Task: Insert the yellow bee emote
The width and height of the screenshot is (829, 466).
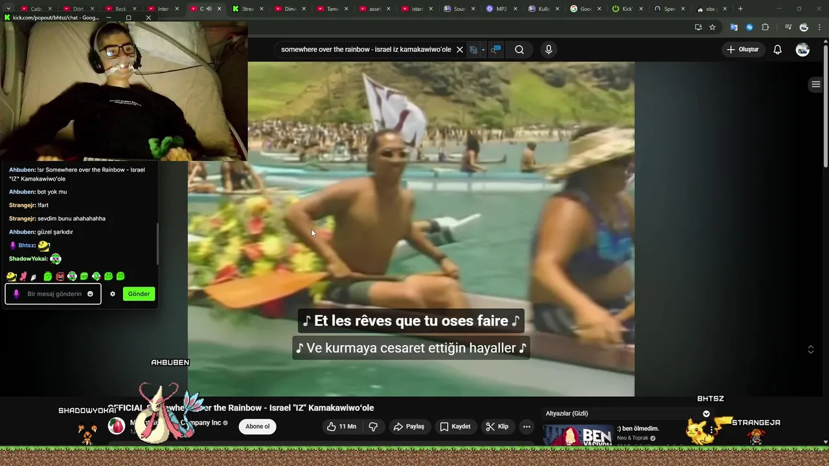Action: (11, 276)
